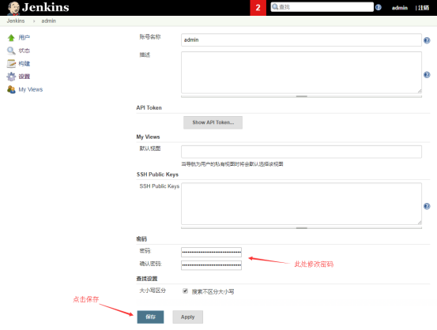437x330 pixels.
Task: Click the Show API Token button
Action: [213, 122]
